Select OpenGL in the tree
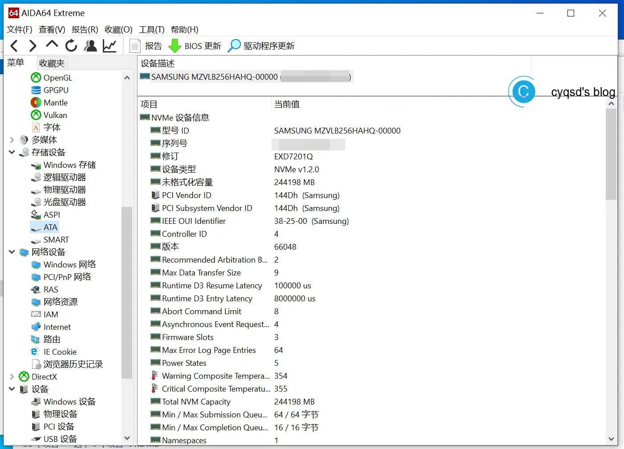Viewport: 624px width, 449px height. click(52, 77)
